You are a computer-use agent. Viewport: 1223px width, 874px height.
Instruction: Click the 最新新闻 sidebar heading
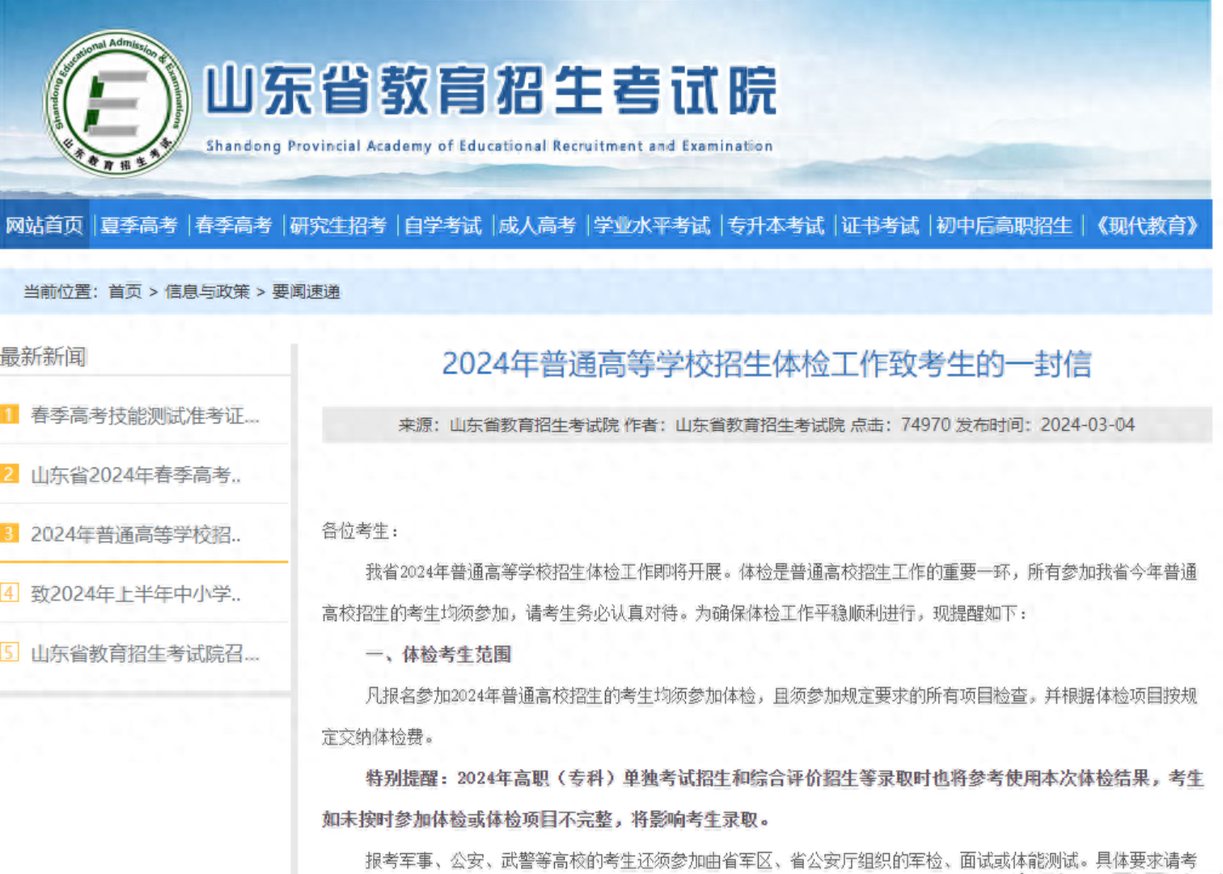43,357
